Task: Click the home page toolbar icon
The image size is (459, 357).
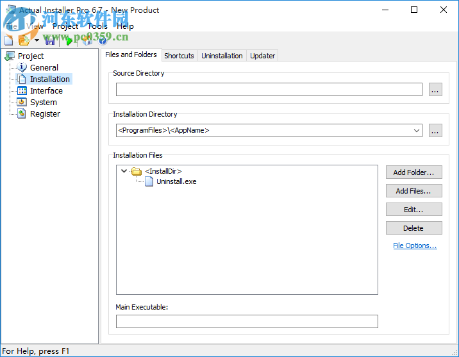Action: tap(87, 40)
